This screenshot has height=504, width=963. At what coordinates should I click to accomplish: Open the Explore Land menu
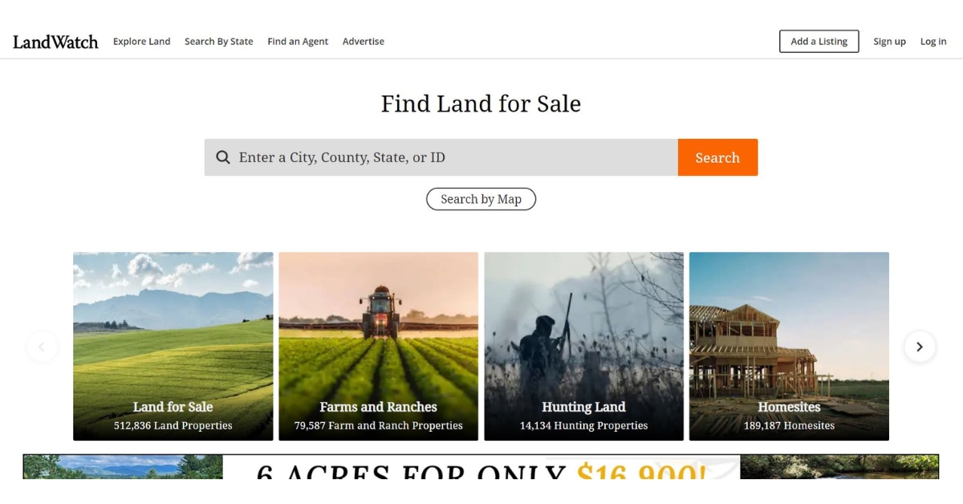click(141, 42)
